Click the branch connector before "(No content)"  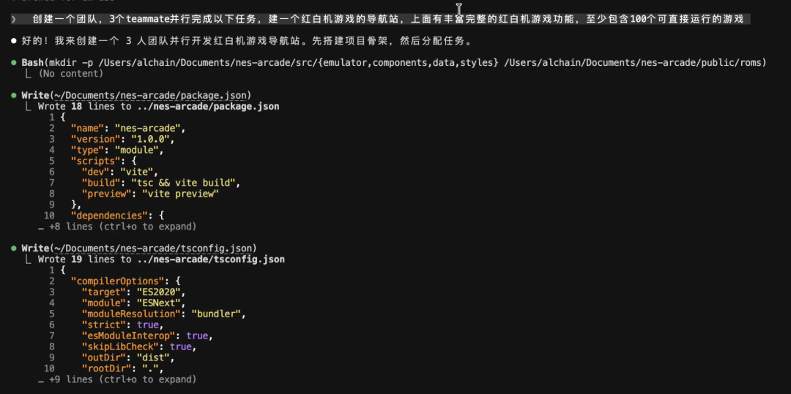pos(29,73)
